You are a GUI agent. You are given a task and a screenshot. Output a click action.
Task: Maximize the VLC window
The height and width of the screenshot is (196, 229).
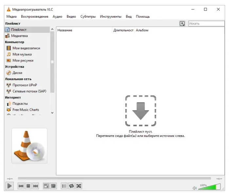pyautogui.click(x=205, y=9)
